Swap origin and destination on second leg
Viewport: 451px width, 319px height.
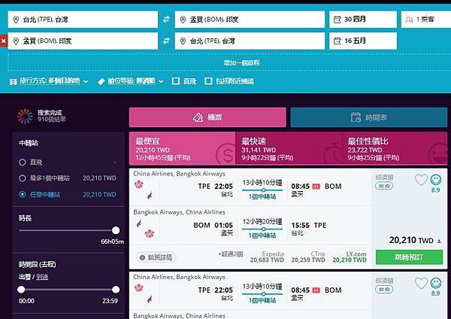(166, 41)
